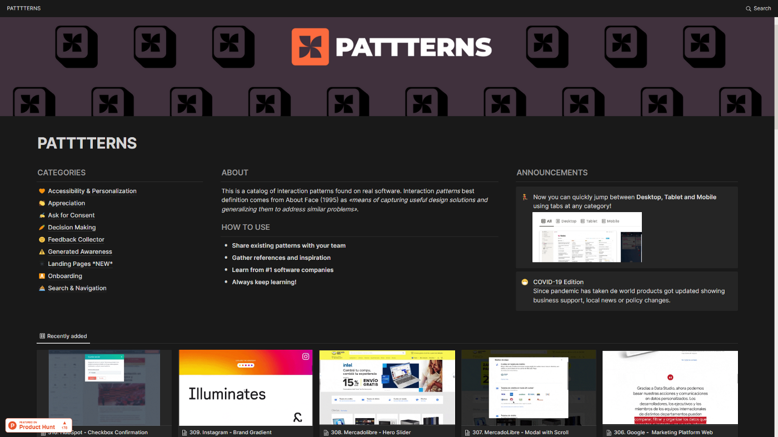Click the ABOUT heading
The height and width of the screenshot is (437, 778).
pyautogui.click(x=235, y=173)
